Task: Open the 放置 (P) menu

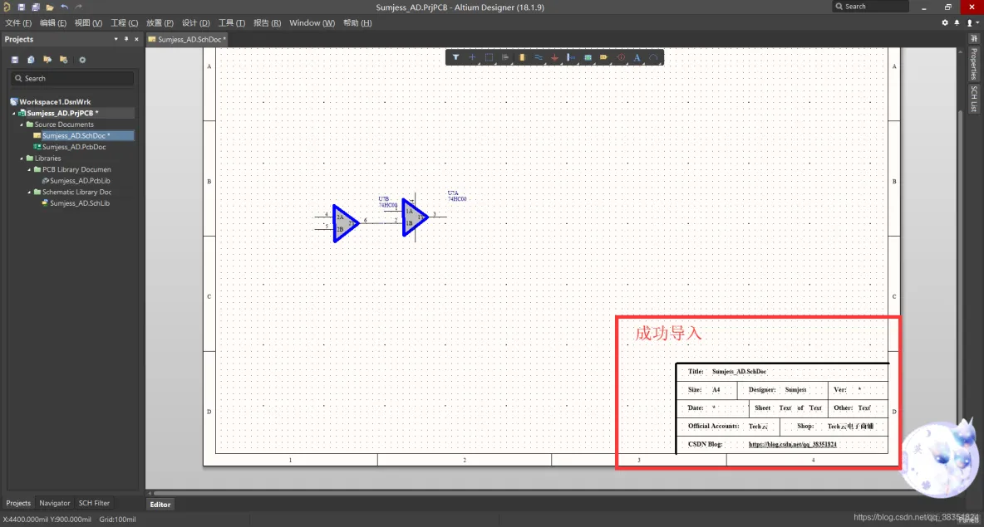Action: tap(160, 22)
